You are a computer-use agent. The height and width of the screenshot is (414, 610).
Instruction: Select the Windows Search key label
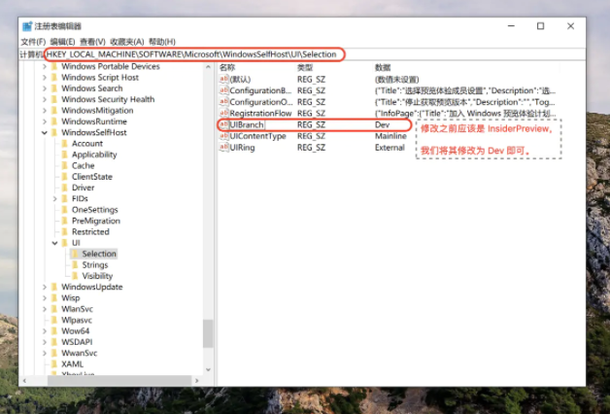coord(92,88)
